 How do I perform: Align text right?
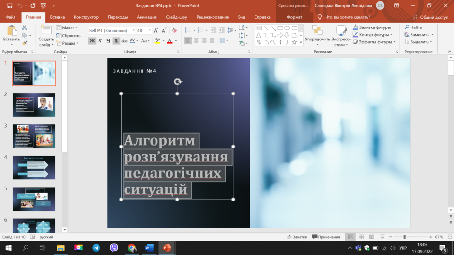(x=204, y=41)
